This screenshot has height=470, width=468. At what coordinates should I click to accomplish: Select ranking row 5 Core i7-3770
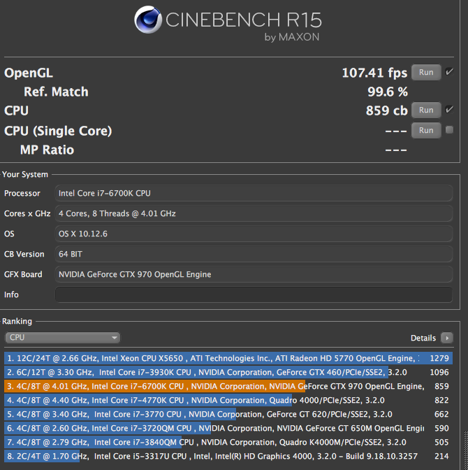point(228,414)
